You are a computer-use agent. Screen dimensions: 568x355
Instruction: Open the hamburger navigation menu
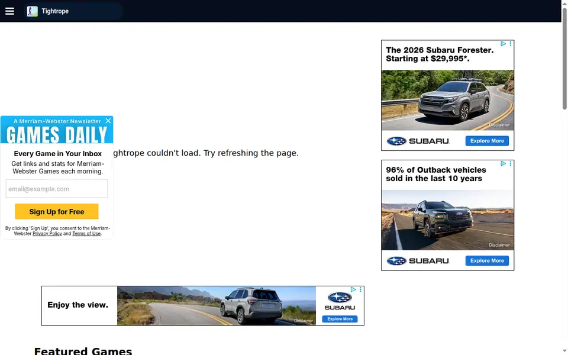pos(10,11)
